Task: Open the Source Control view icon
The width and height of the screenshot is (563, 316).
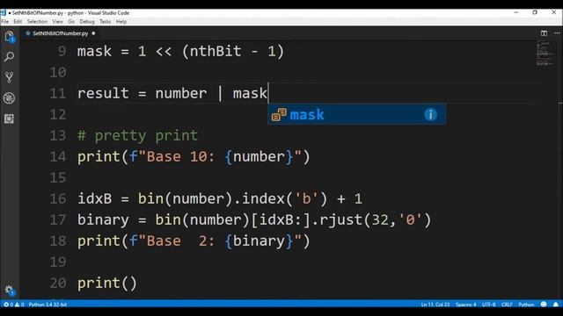Action: (10, 77)
